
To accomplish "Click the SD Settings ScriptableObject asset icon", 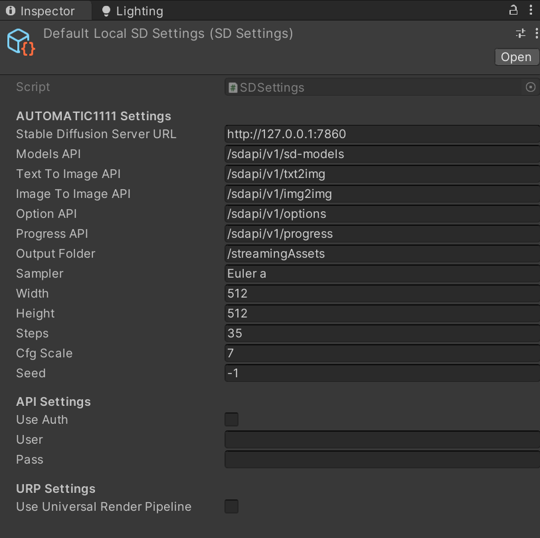I will pyautogui.click(x=21, y=42).
